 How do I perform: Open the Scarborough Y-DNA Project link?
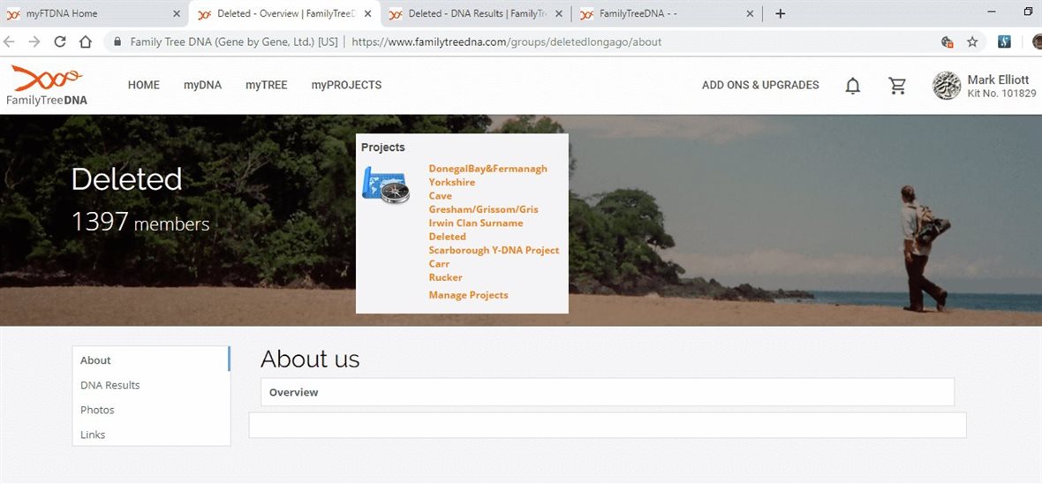(x=494, y=250)
